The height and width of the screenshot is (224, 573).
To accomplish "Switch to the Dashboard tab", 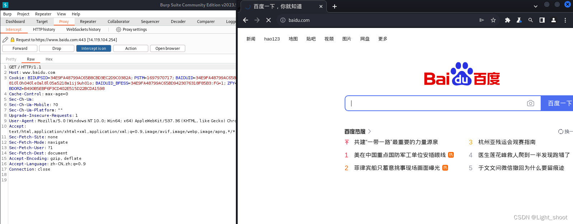I will click(x=15, y=22).
